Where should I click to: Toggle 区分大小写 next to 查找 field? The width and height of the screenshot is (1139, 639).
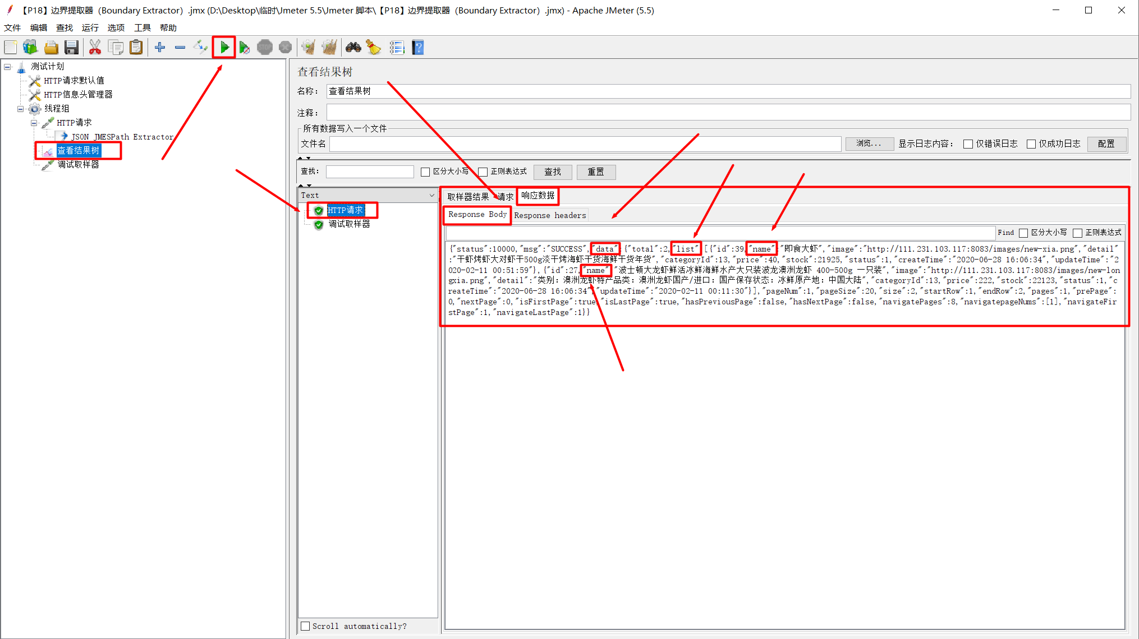(x=425, y=172)
